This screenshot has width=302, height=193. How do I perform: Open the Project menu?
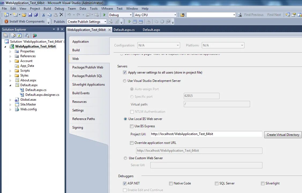[x=35, y=9]
